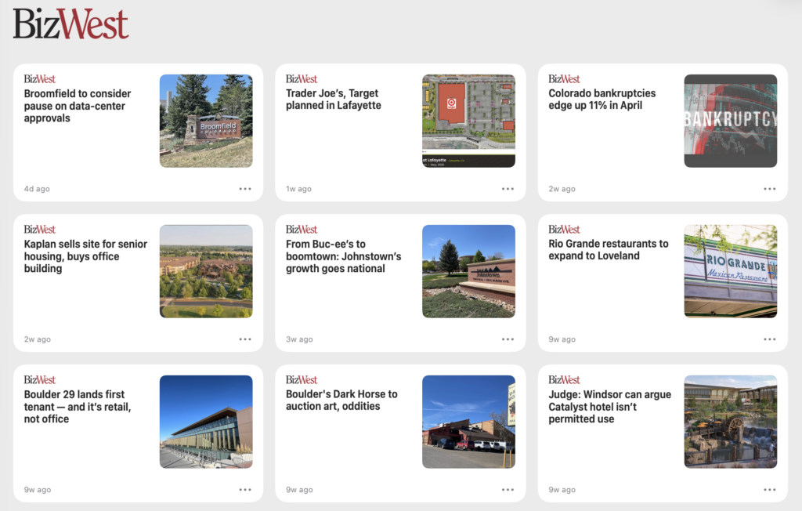
Task: Open headline 'Boulder's Dark Horse to auction art, oddities'
Action: [x=341, y=400]
